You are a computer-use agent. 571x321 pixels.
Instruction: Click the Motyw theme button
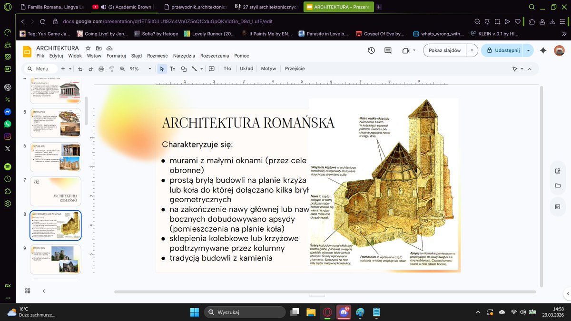click(x=268, y=69)
